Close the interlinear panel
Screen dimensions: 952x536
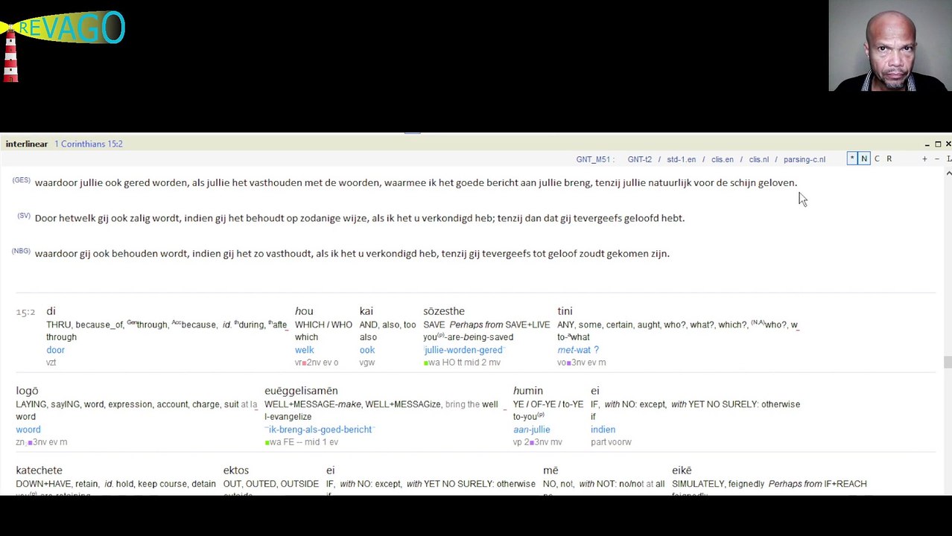click(x=948, y=144)
